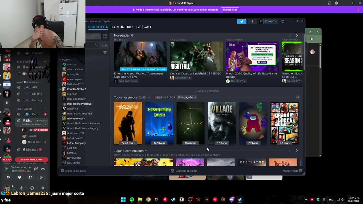Click recent games clock icon in Steam sidebar
This screenshot has width=363, height=204.
(x=102, y=45)
